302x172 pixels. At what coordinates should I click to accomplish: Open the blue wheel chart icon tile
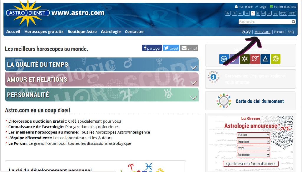point(224,59)
